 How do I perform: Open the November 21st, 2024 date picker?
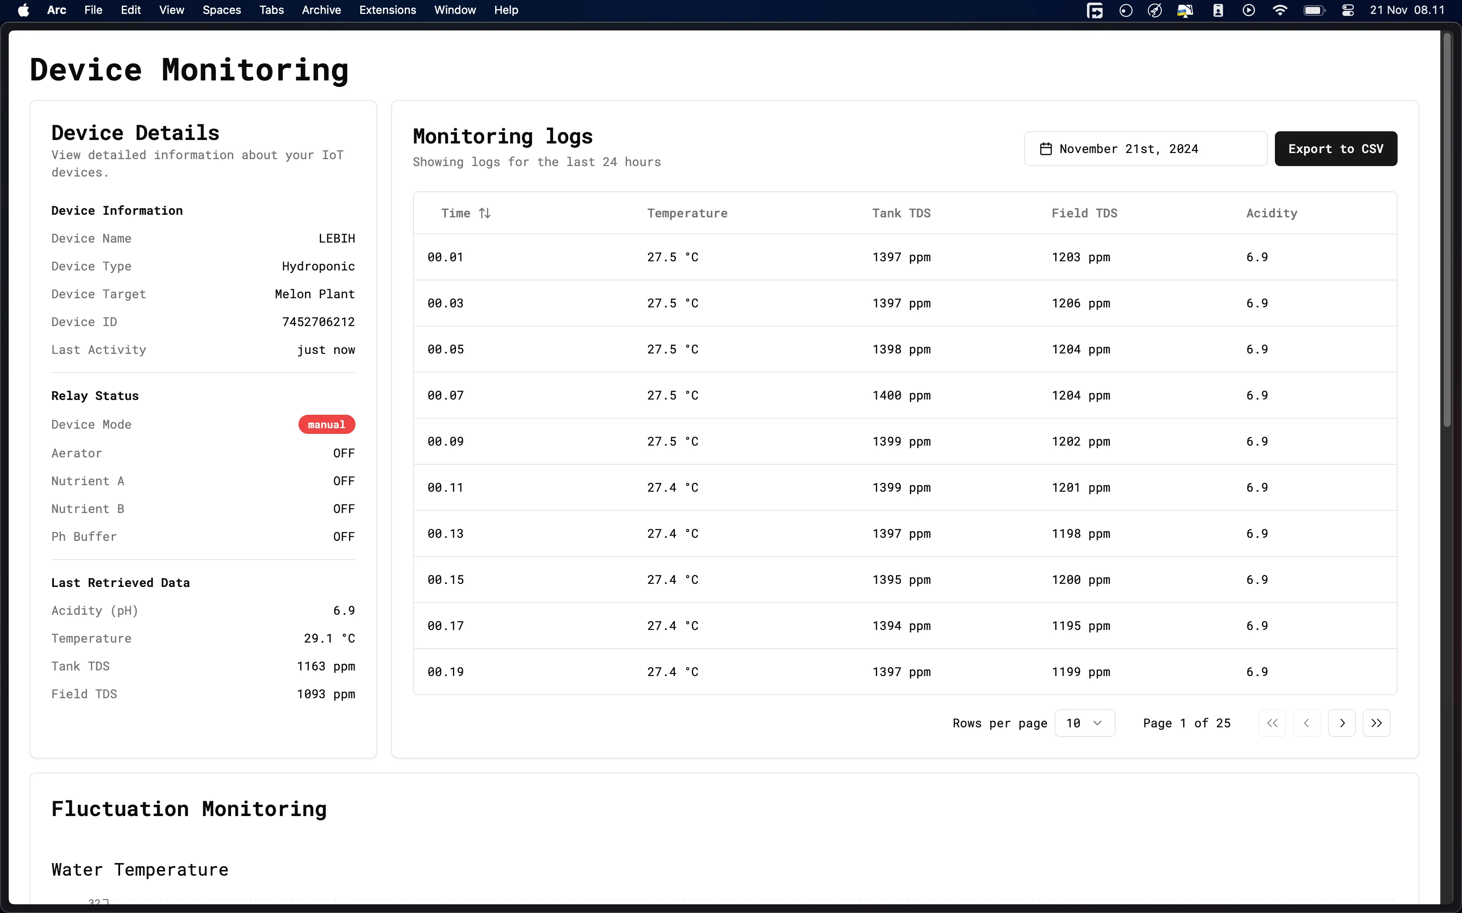click(1145, 149)
